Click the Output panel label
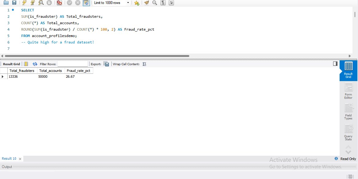The width and height of the screenshot is (358, 179). [x=7, y=167]
